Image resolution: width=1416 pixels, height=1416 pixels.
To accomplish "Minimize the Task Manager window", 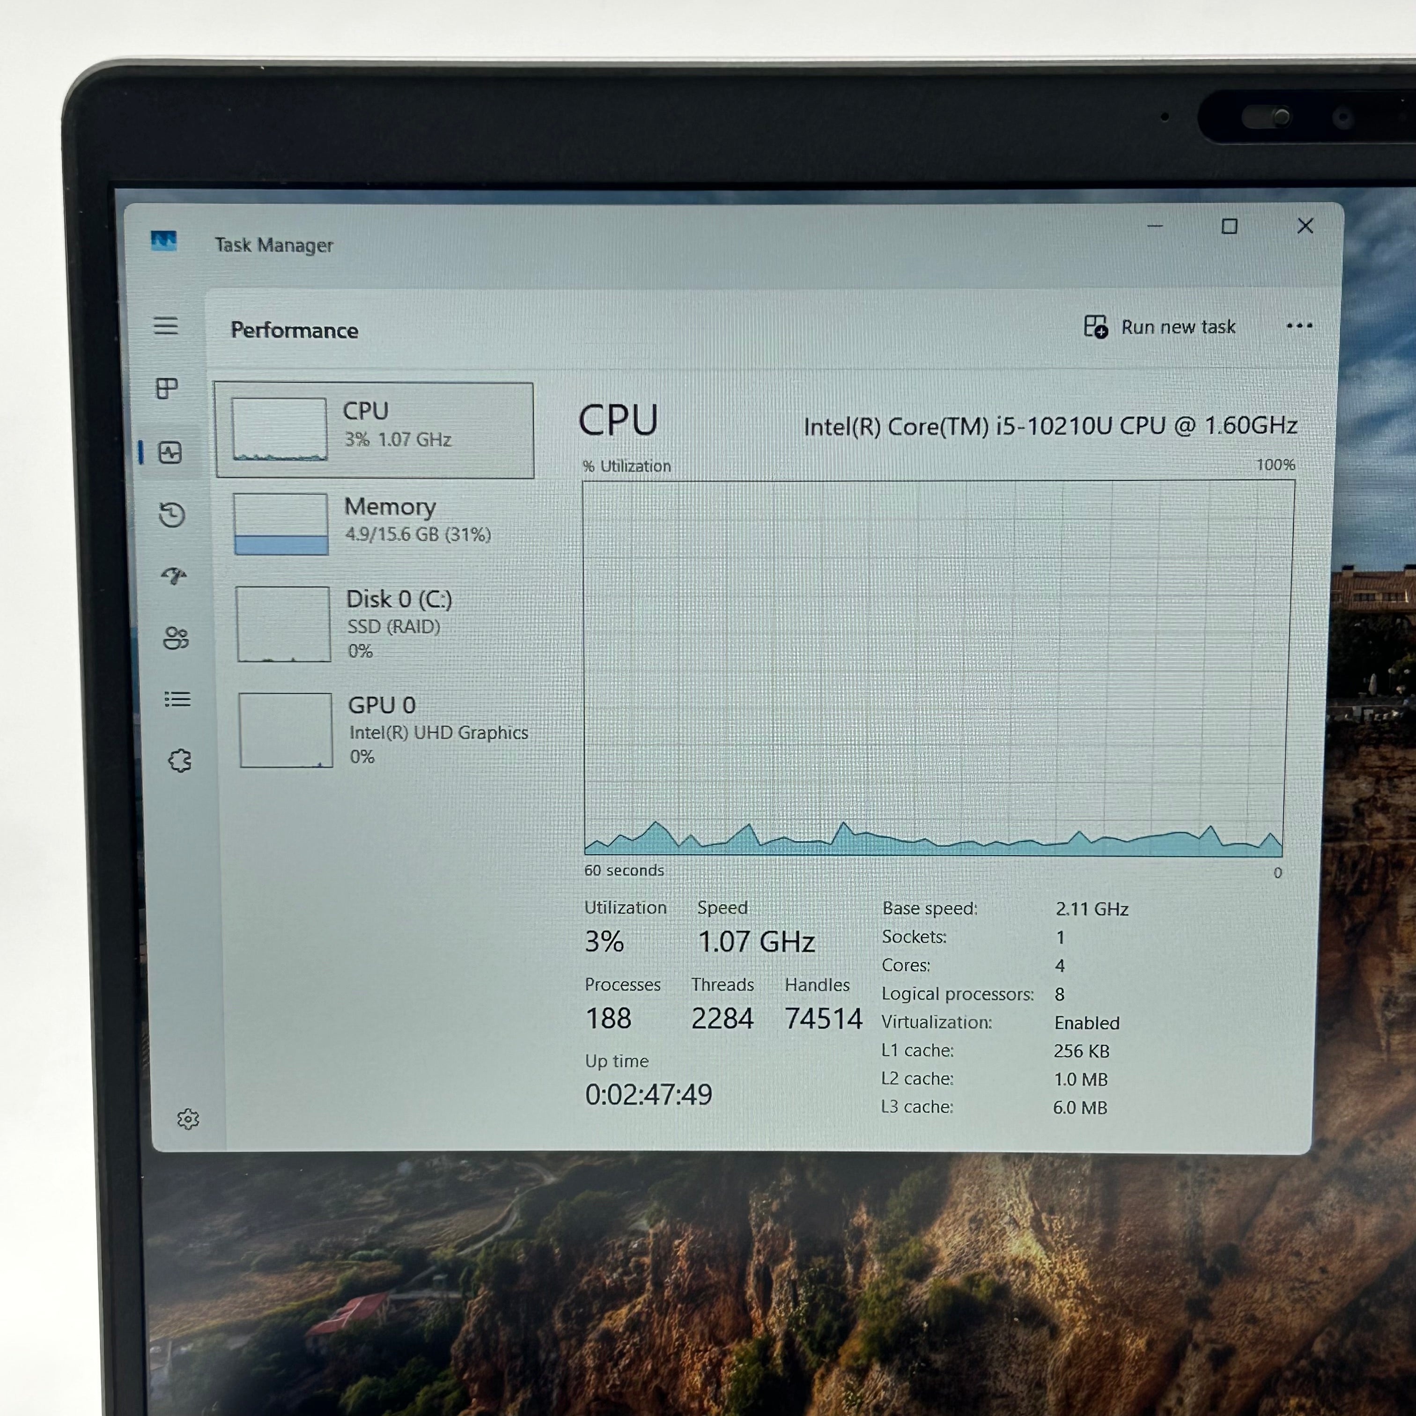I will [x=1155, y=226].
